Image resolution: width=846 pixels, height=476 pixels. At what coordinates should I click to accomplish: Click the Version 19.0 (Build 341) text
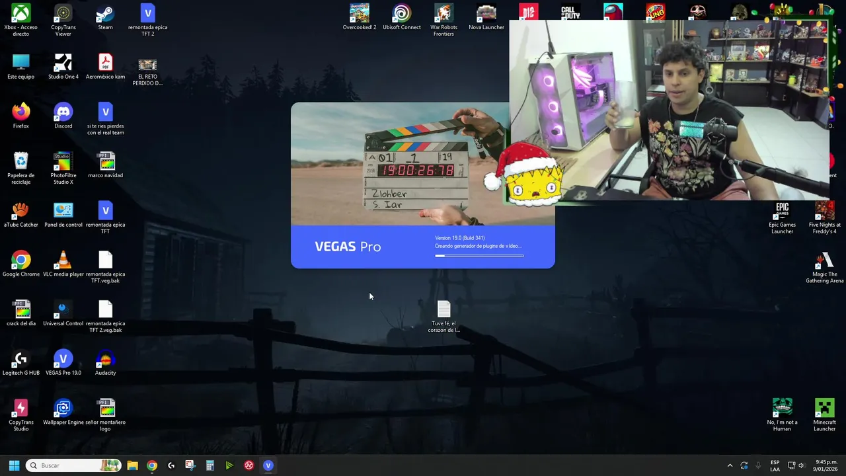(x=460, y=238)
